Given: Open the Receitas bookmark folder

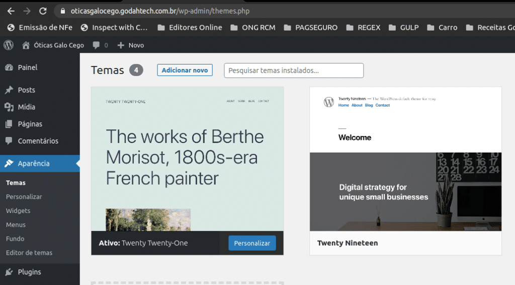Looking at the screenshot, I should (490, 28).
